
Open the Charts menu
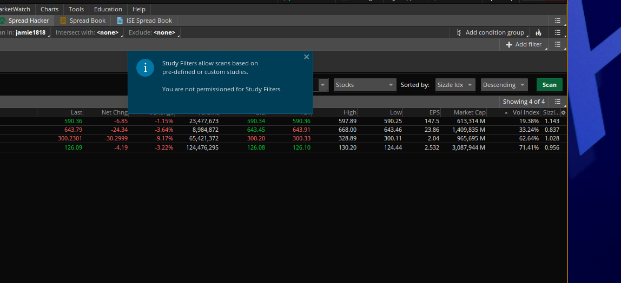point(49,9)
